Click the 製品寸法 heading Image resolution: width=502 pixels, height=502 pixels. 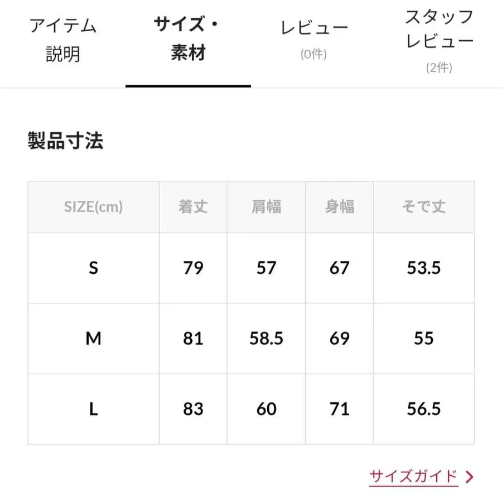[65, 141]
